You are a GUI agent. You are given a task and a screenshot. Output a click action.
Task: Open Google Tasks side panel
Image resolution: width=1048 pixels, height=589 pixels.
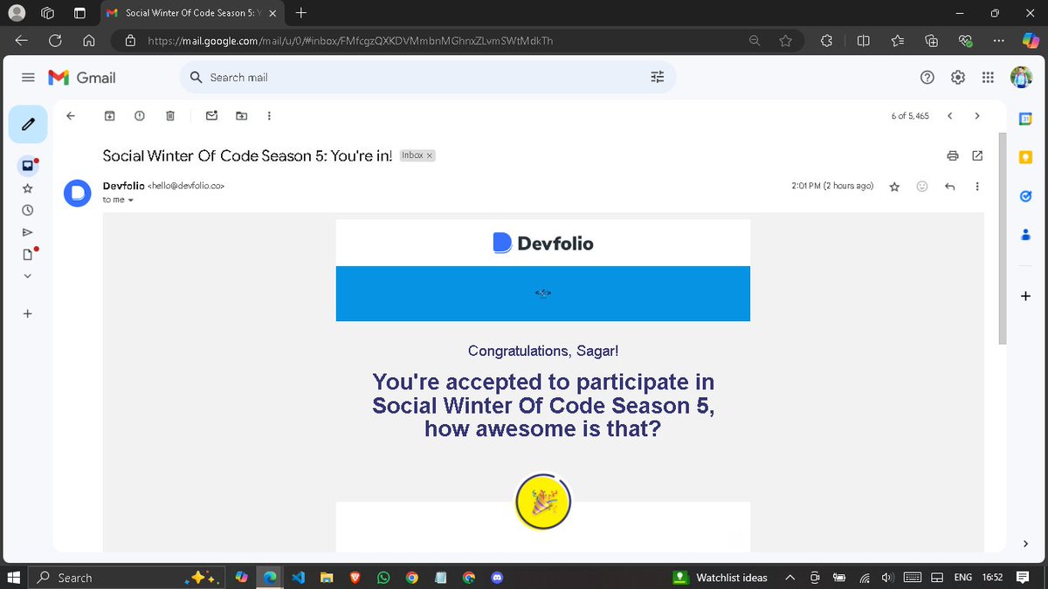pos(1026,196)
